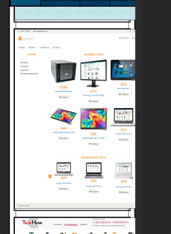Add the $175 Dell monitor to cart
The width and height of the screenshot is (171, 234).
click(93, 101)
